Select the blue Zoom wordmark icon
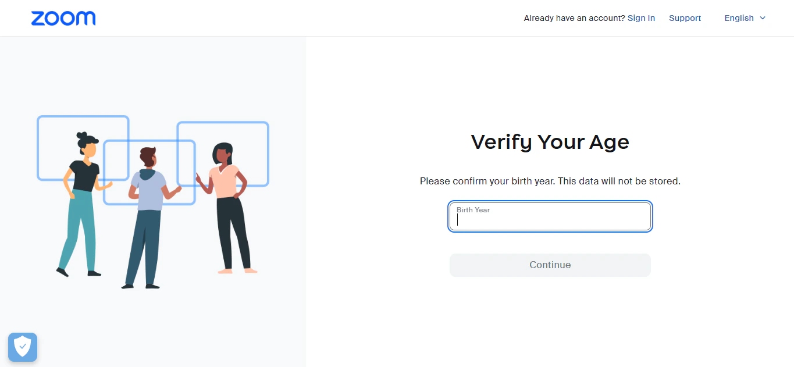This screenshot has height=367, width=794. [x=63, y=18]
